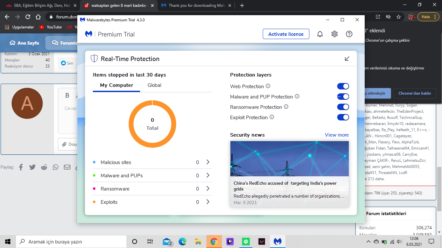Share forum post on Reddit
Viewport: 442px width, 248px height.
tap(44, 167)
